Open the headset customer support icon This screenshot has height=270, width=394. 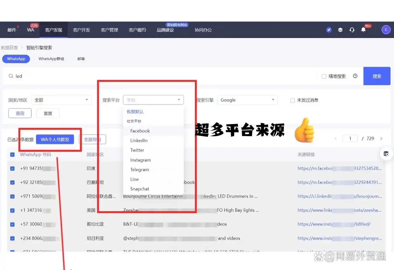tap(352, 30)
